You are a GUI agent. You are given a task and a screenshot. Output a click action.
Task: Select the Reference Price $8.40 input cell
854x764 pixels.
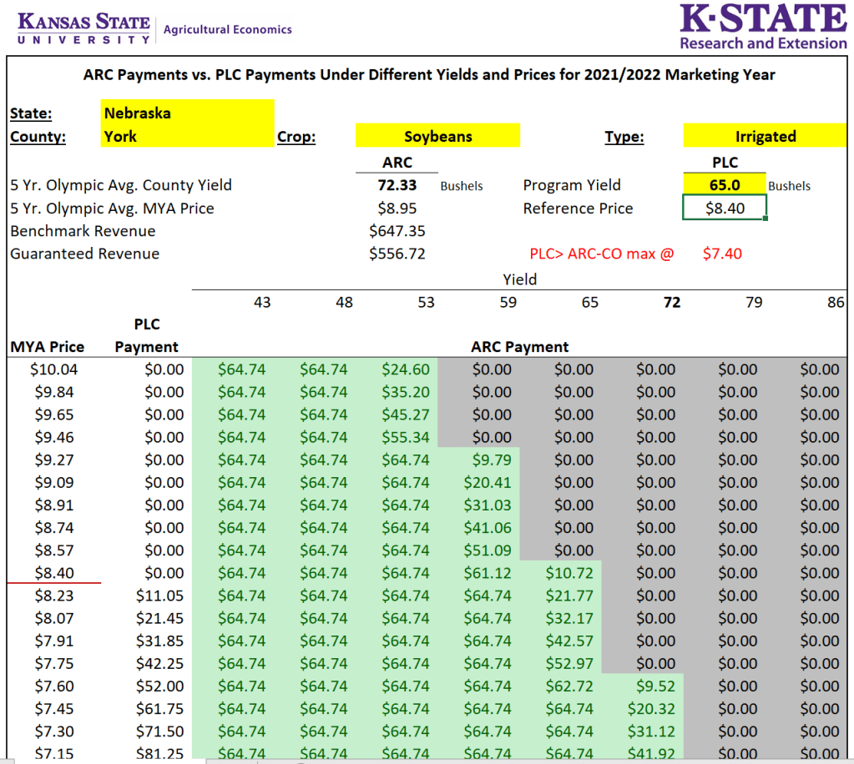[724, 209]
